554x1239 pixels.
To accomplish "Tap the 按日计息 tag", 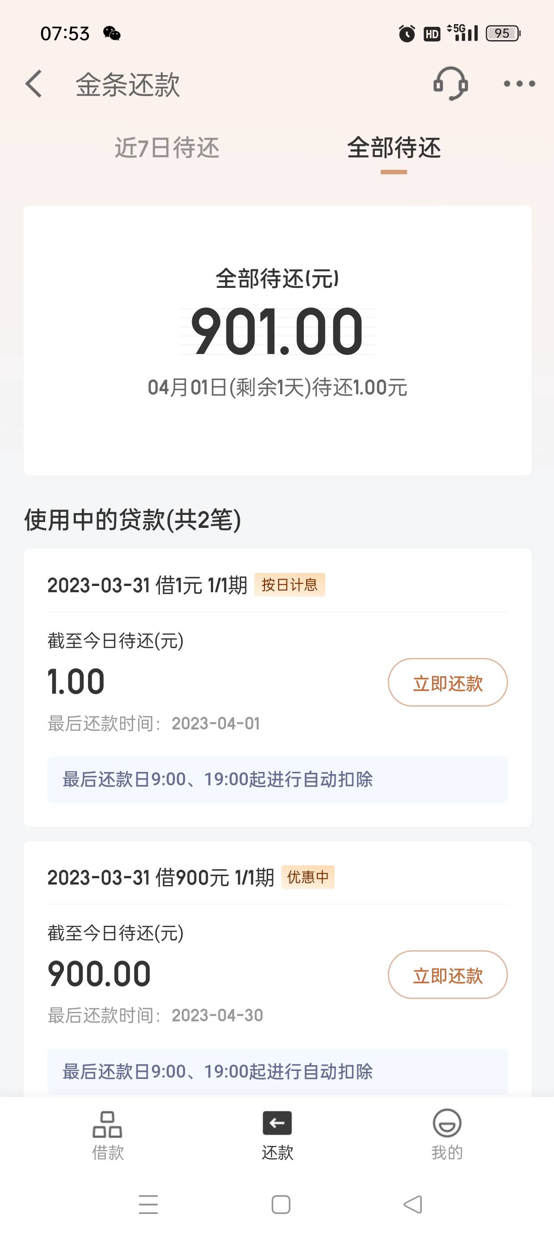I will pos(290,585).
